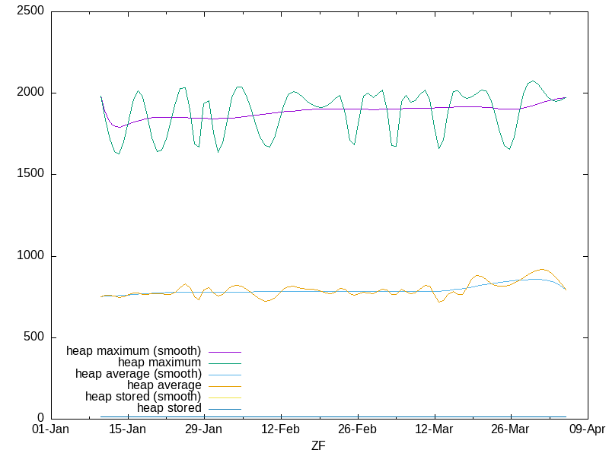
Task: Select the 'heap average (smooth)' legend entry
Action: (138, 374)
